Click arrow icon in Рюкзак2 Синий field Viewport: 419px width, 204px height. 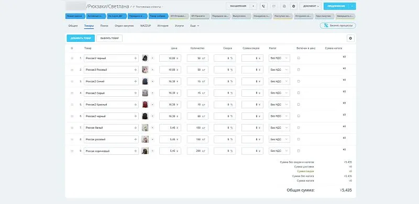pos(135,81)
